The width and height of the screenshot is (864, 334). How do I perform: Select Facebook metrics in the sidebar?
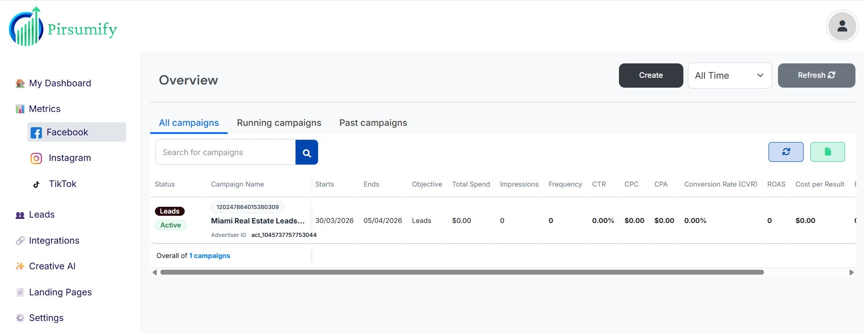click(77, 132)
